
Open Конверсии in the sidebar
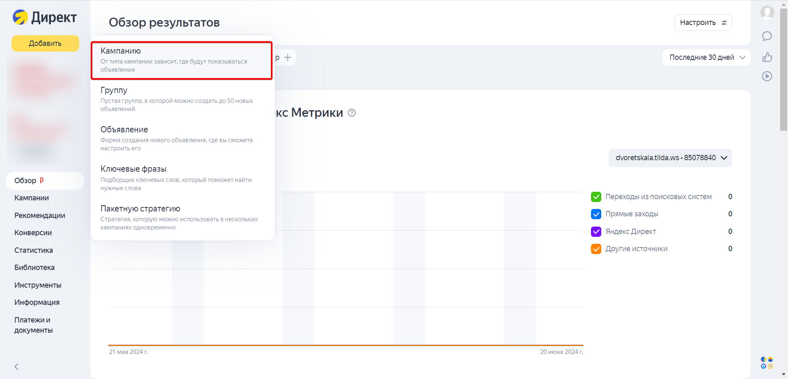[33, 233]
